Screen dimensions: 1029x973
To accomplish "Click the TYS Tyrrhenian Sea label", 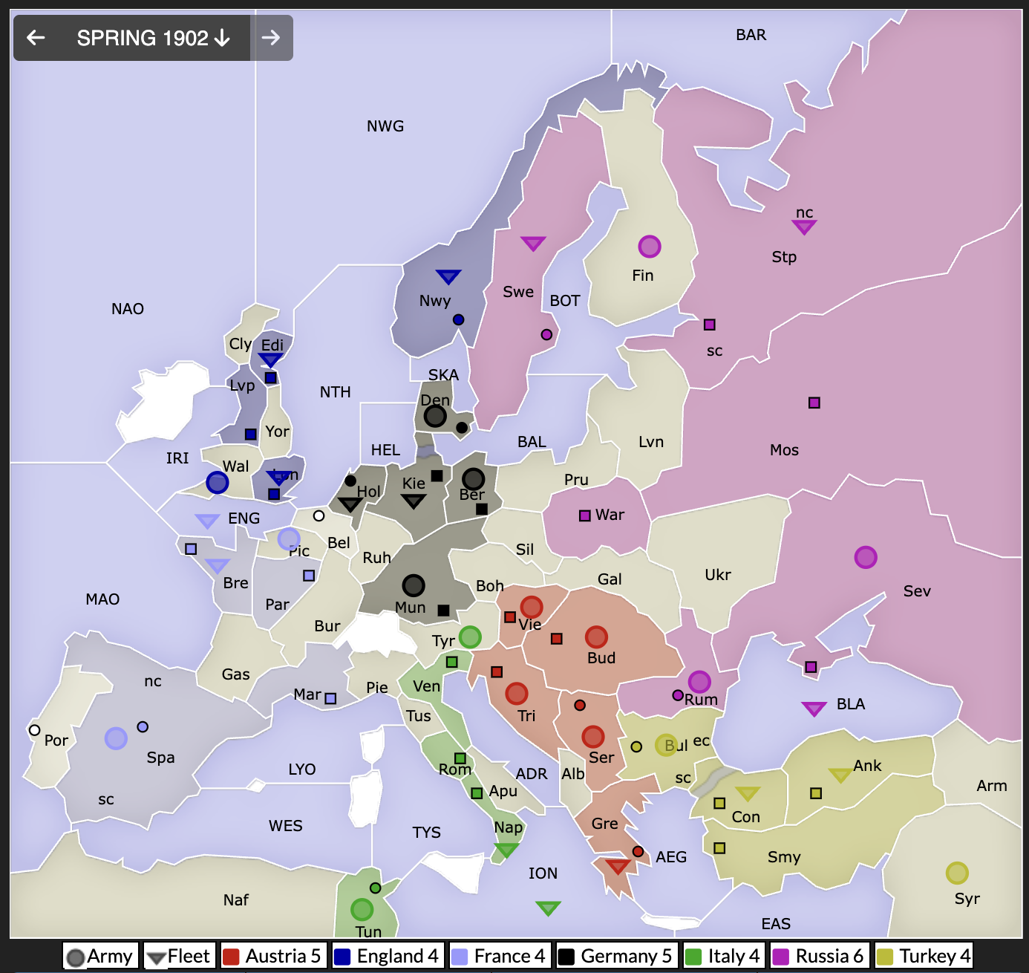I will pyautogui.click(x=427, y=833).
